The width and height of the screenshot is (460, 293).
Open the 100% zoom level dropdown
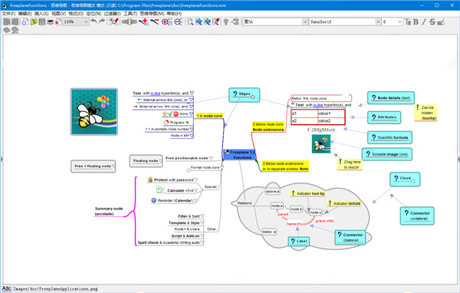(76, 21)
